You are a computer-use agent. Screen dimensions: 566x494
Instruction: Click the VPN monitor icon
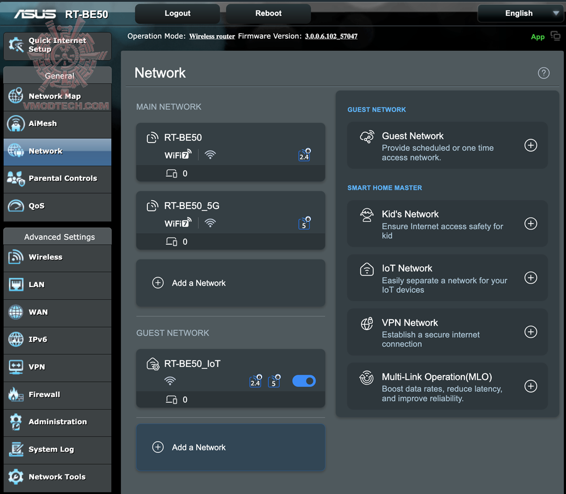pos(16,367)
